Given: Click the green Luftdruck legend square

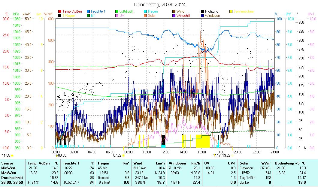Looking at the screenshot, I should click(x=117, y=11).
